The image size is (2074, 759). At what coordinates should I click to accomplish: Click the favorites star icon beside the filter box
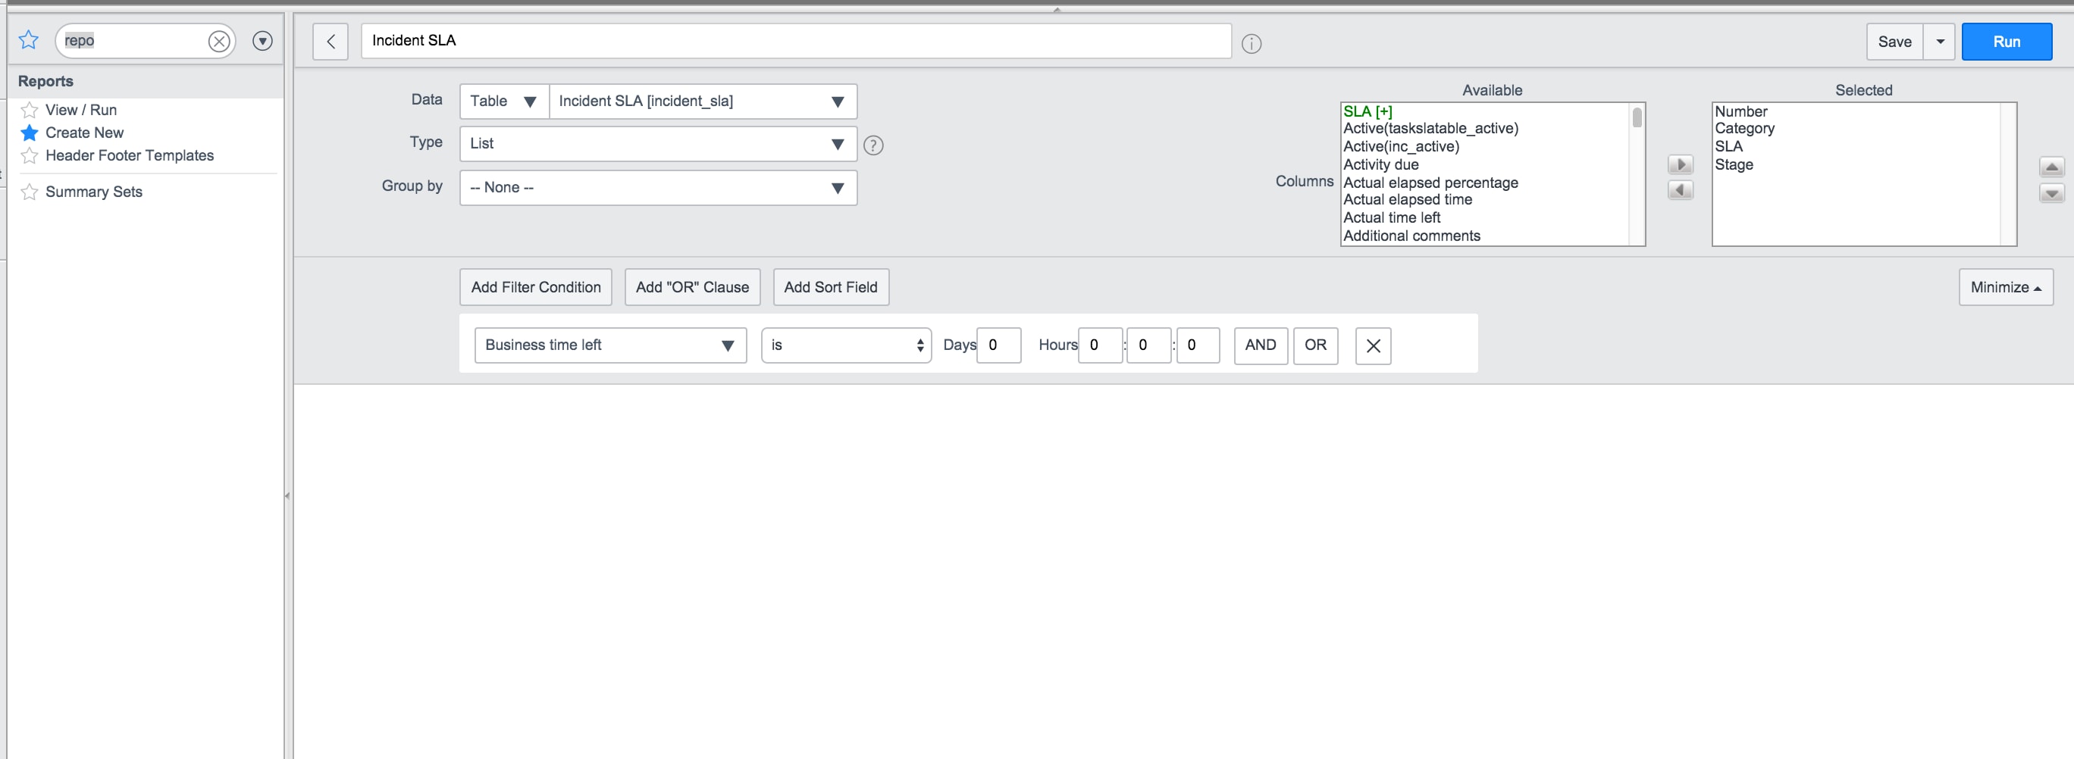28,40
